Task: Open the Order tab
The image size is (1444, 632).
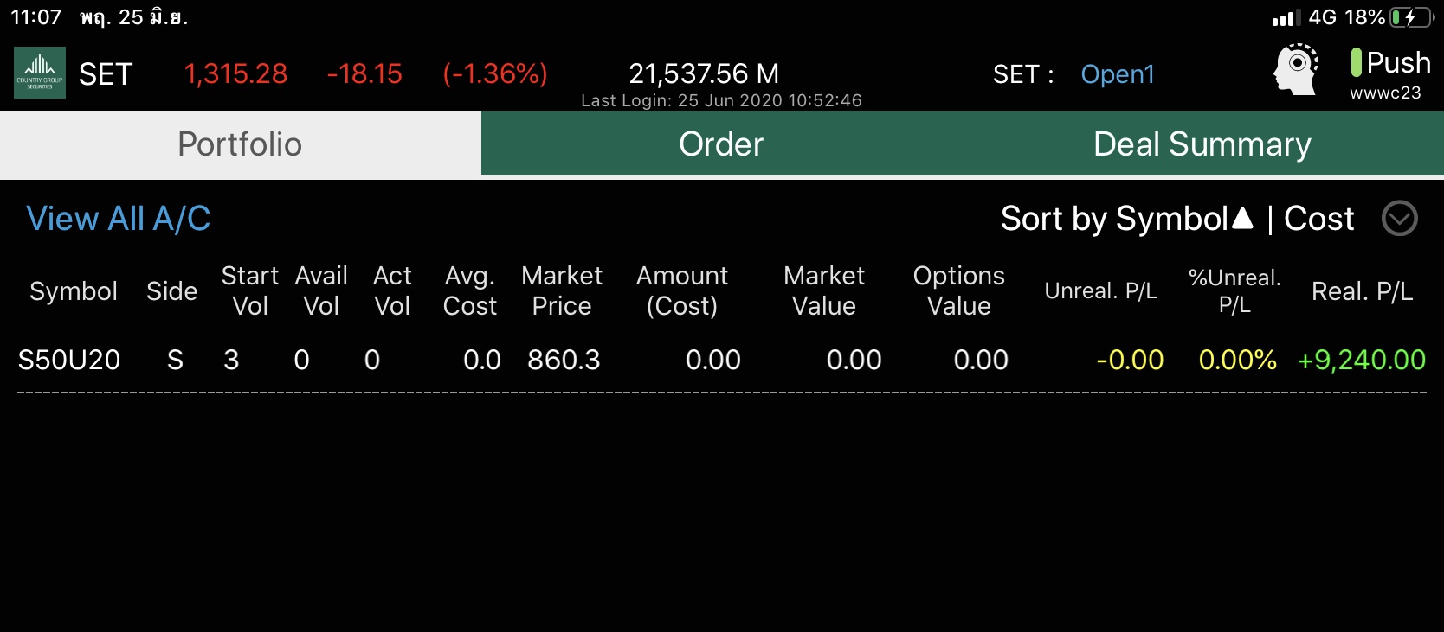Action: tap(721, 144)
